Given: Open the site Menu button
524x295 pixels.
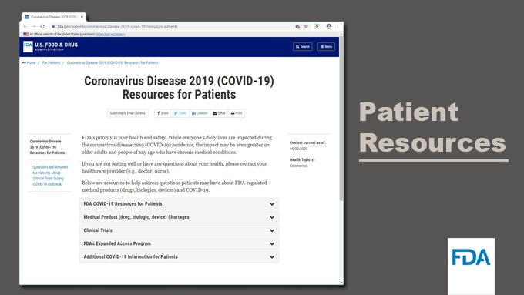Looking at the screenshot, I should [326, 46].
